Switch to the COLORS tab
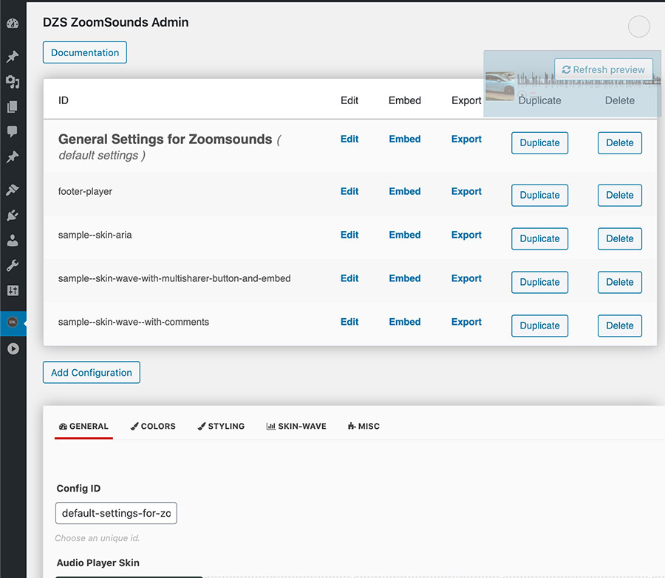The image size is (665, 578). click(153, 426)
